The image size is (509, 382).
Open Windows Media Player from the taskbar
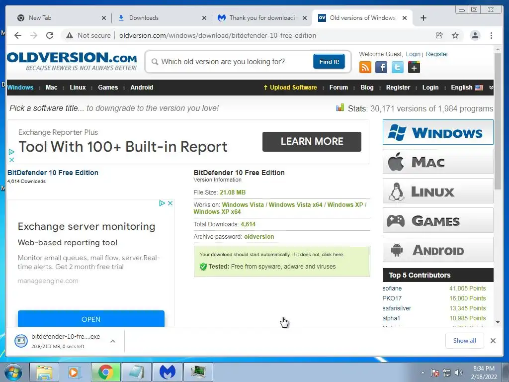75,372
